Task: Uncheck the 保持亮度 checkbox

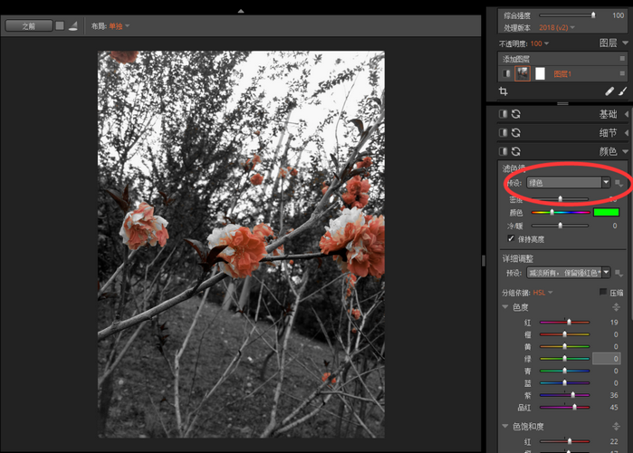Action: [x=511, y=238]
